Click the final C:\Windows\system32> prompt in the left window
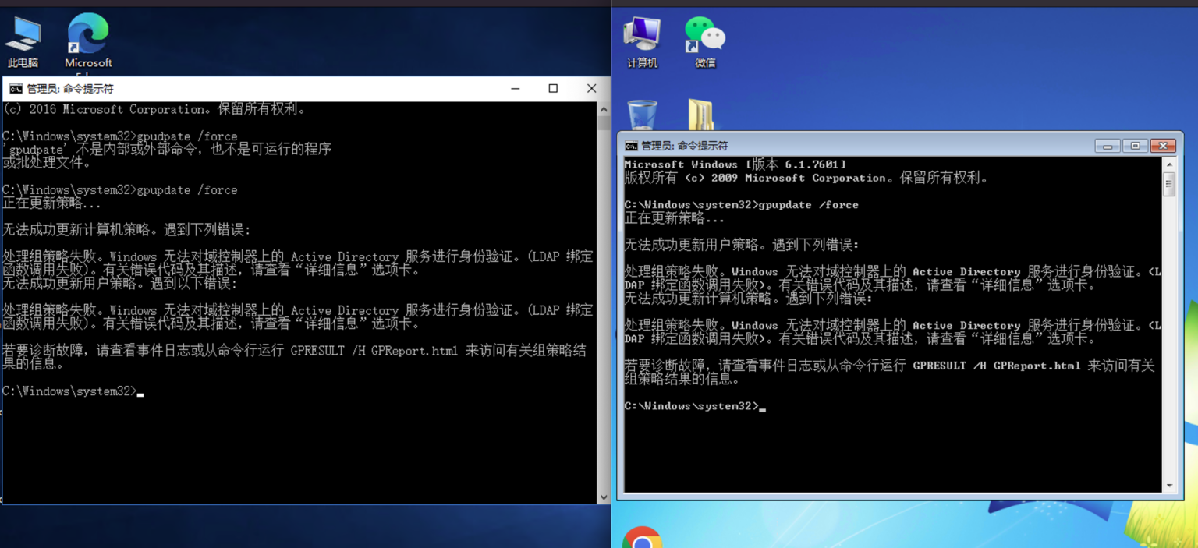Screen dimensions: 1198x548 point(69,391)
